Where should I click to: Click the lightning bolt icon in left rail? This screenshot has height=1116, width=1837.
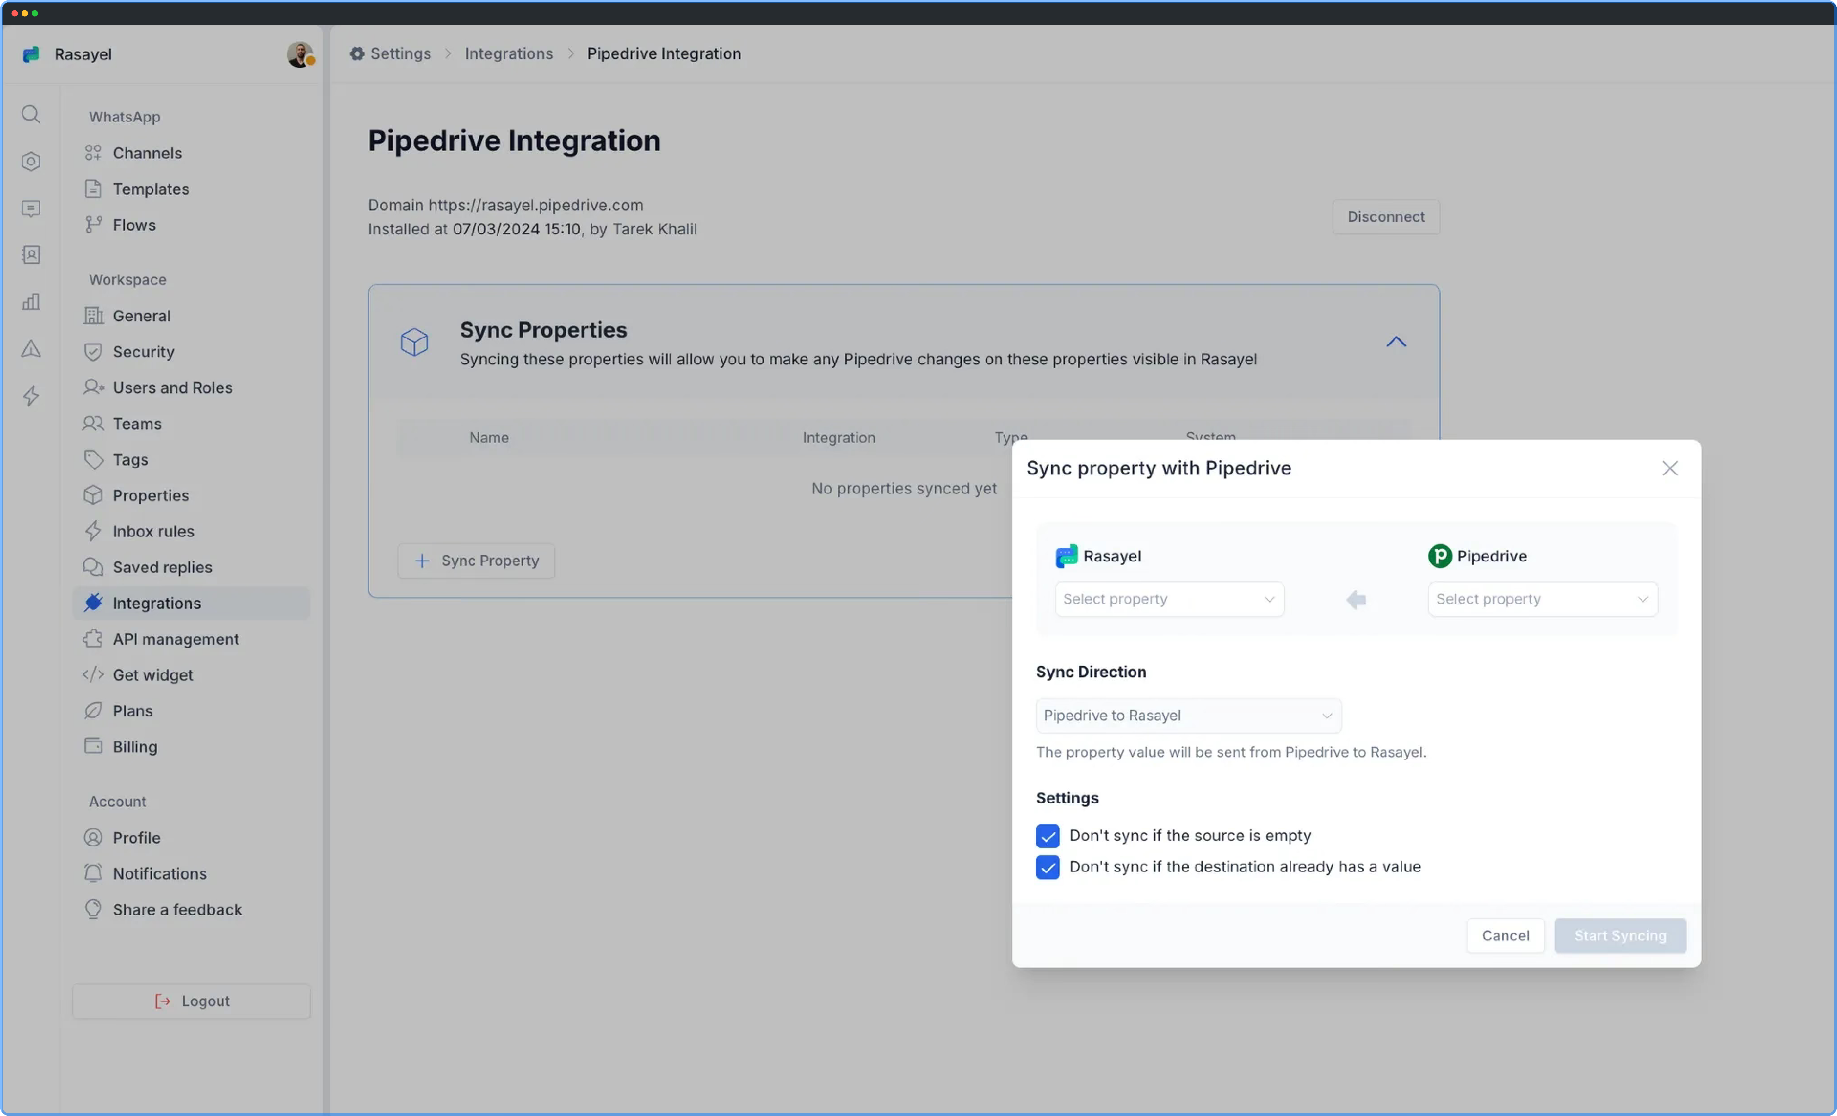pos(31,396)
